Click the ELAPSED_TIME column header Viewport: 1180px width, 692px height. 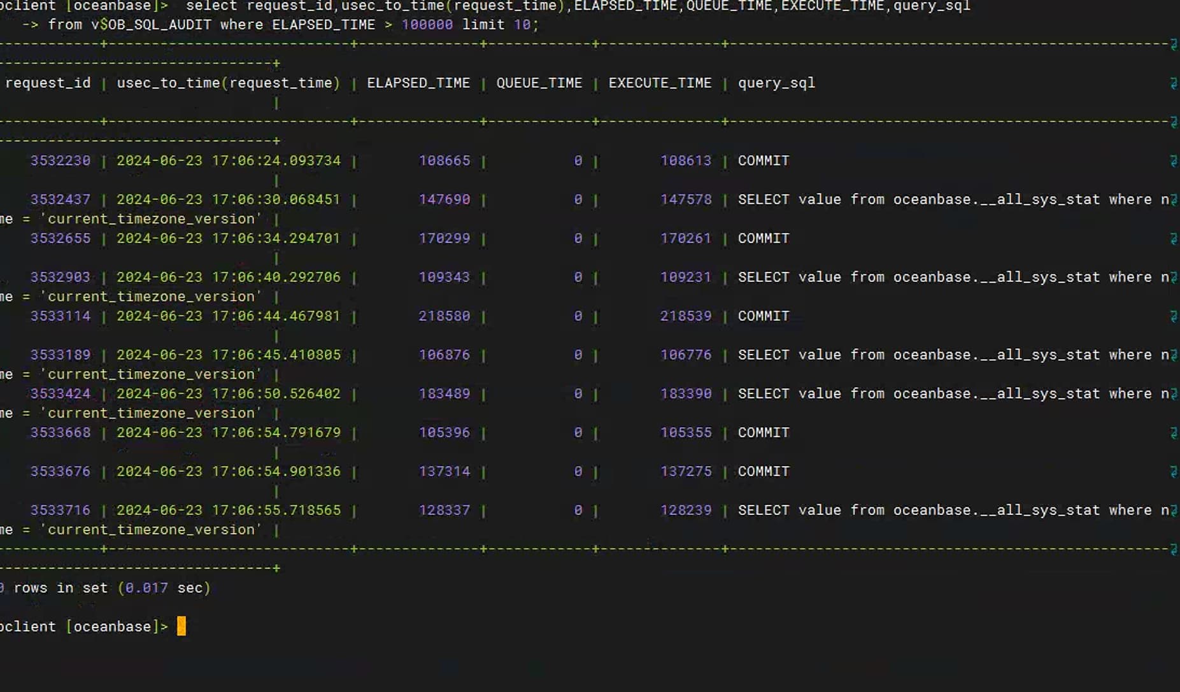(x=418, y=83)
